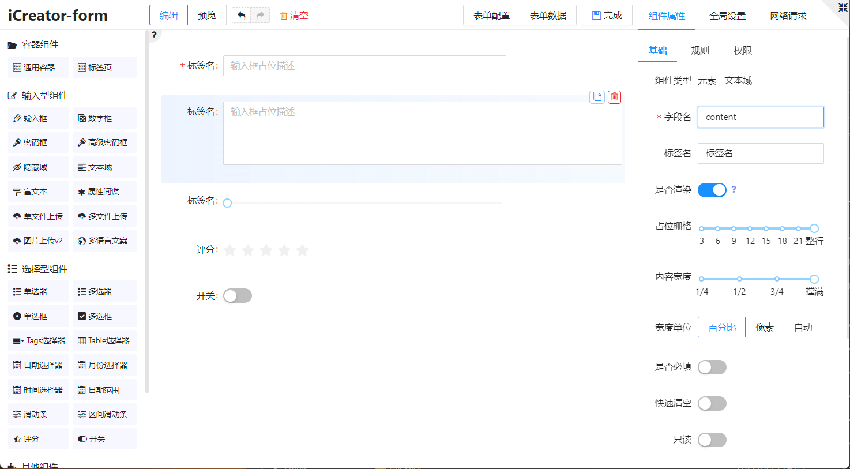Screen dimensions: 850x469
Task: Click the undo arrow icon
Action: pyautogui.click(x=242, y=16)
